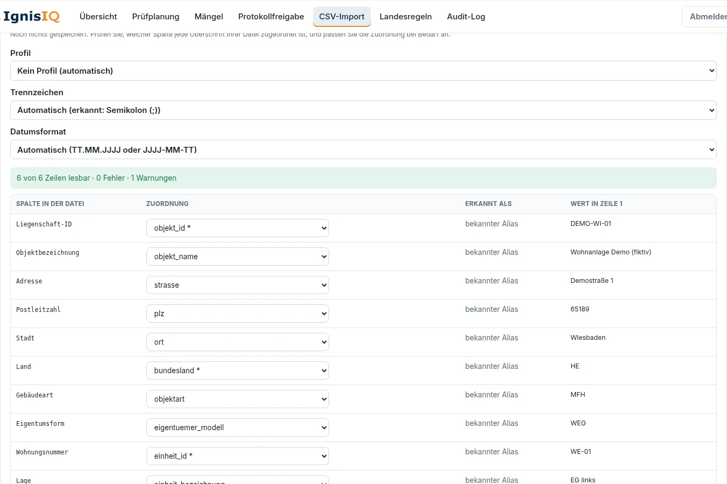
Task: Select the value WE-01
Action: pyautogui.click(x=581, y=452)
